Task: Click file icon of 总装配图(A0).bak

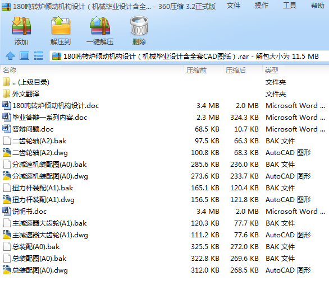Action: click(x=7, y=258)
